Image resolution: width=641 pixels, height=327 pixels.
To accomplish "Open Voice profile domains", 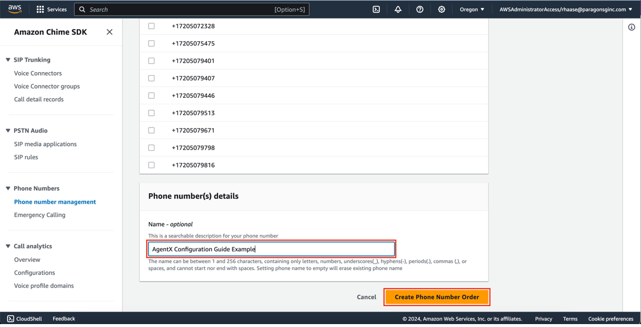I will tap(44, 286).
